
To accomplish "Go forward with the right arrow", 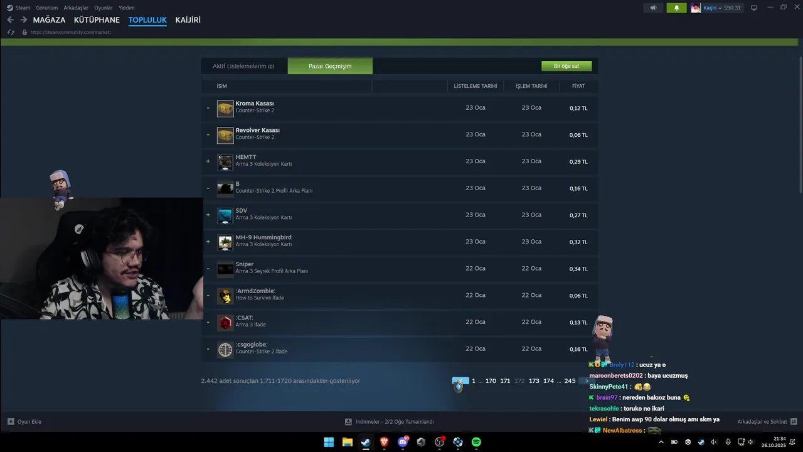I will pyautogui.click(x=24, y=20).
